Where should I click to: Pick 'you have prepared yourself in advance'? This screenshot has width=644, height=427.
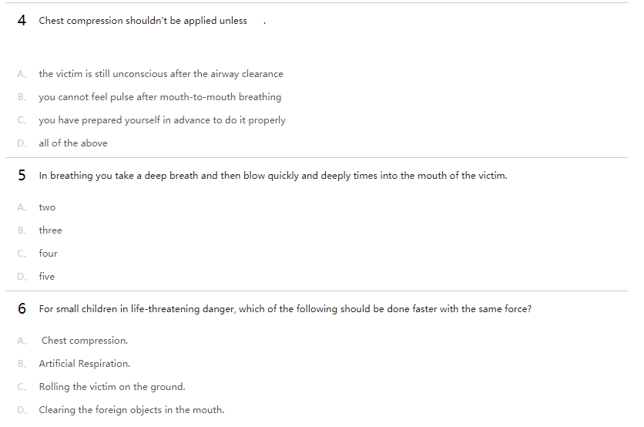click(x=162, y=120)
